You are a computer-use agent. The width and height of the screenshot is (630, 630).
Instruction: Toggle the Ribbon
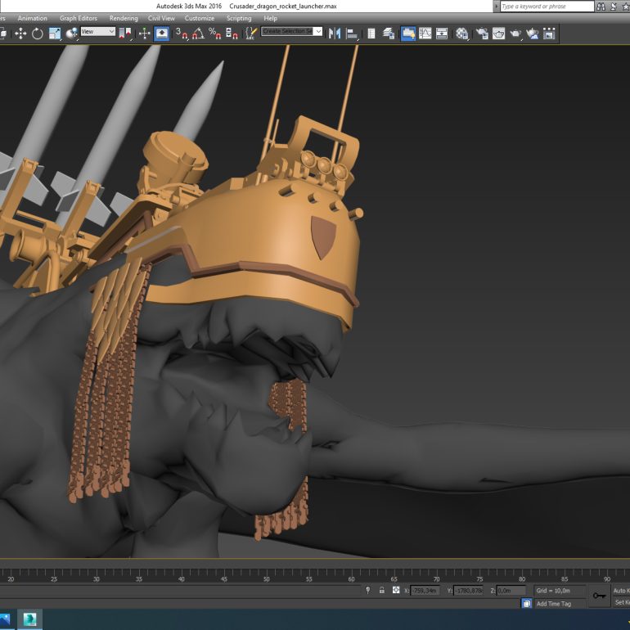[408, 34]
